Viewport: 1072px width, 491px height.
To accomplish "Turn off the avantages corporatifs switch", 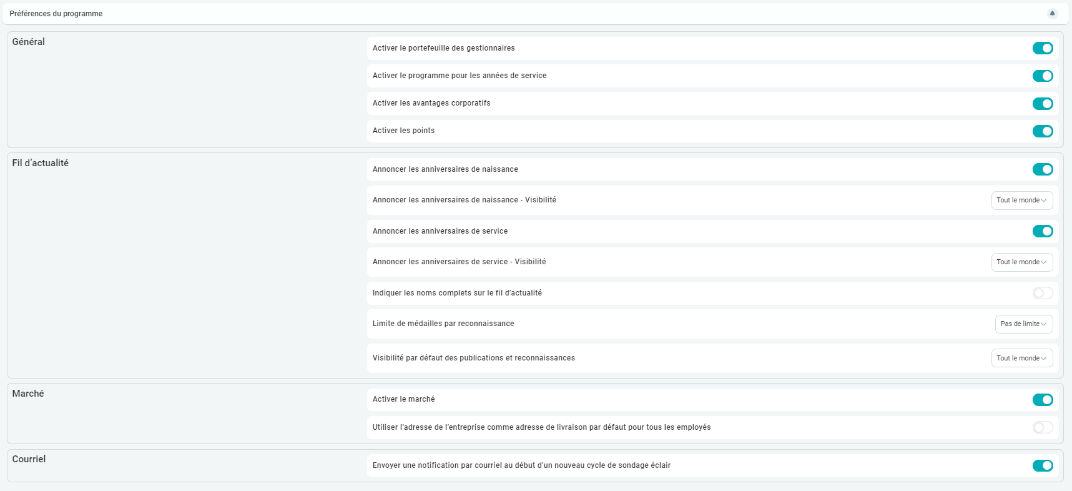I will pos(1042,104).
